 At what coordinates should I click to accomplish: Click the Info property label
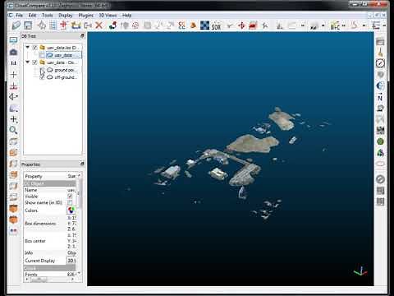click(29, 252)
